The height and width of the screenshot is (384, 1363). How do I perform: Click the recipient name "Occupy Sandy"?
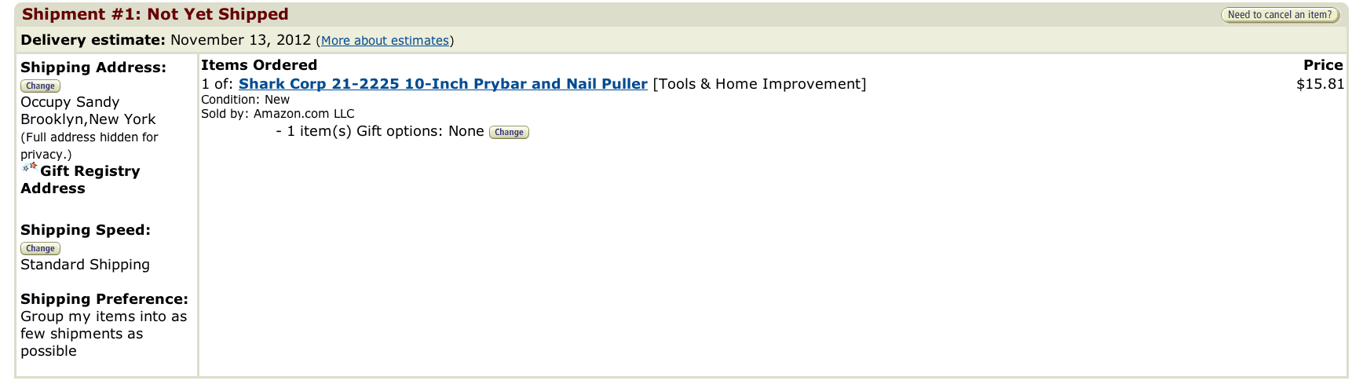point(70,102)
